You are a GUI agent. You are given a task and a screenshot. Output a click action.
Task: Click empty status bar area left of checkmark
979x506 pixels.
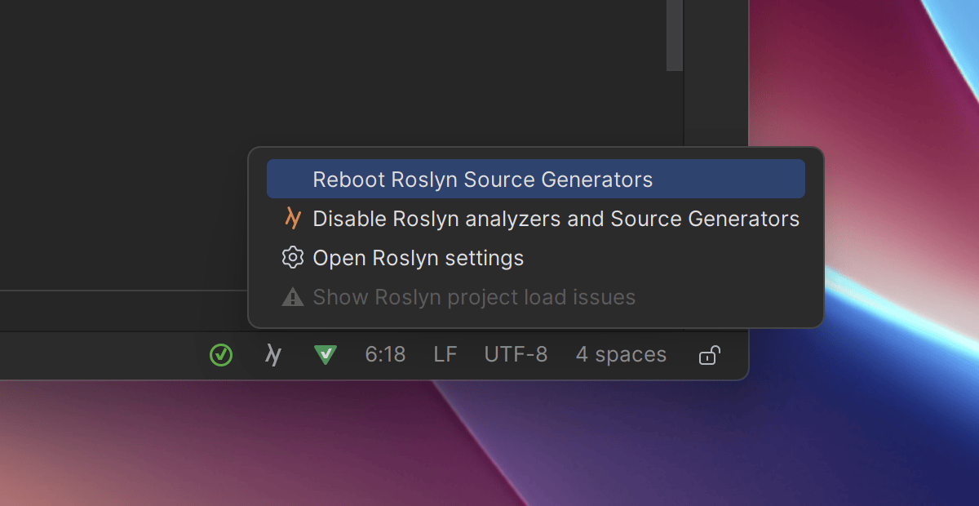tap(98, 355)
